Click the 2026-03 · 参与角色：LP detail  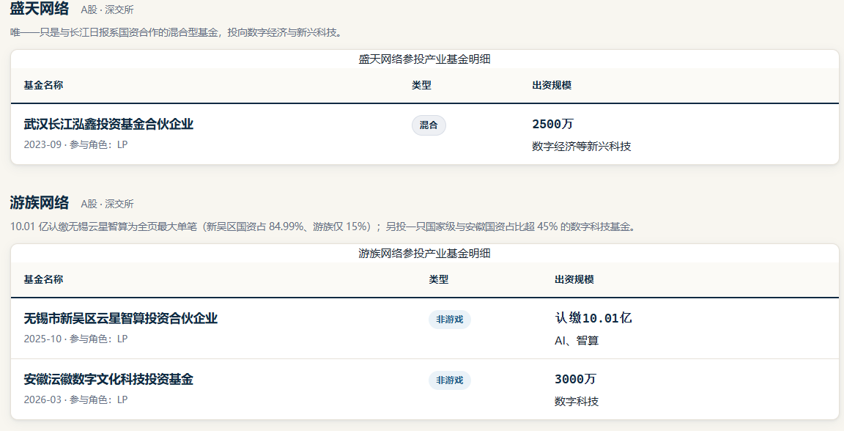coord(76,399)
